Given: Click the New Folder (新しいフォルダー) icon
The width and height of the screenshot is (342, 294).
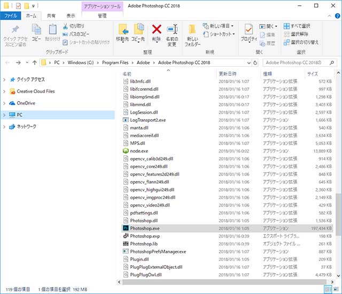Looking at the screenshot, I should (x=192, y=29).
